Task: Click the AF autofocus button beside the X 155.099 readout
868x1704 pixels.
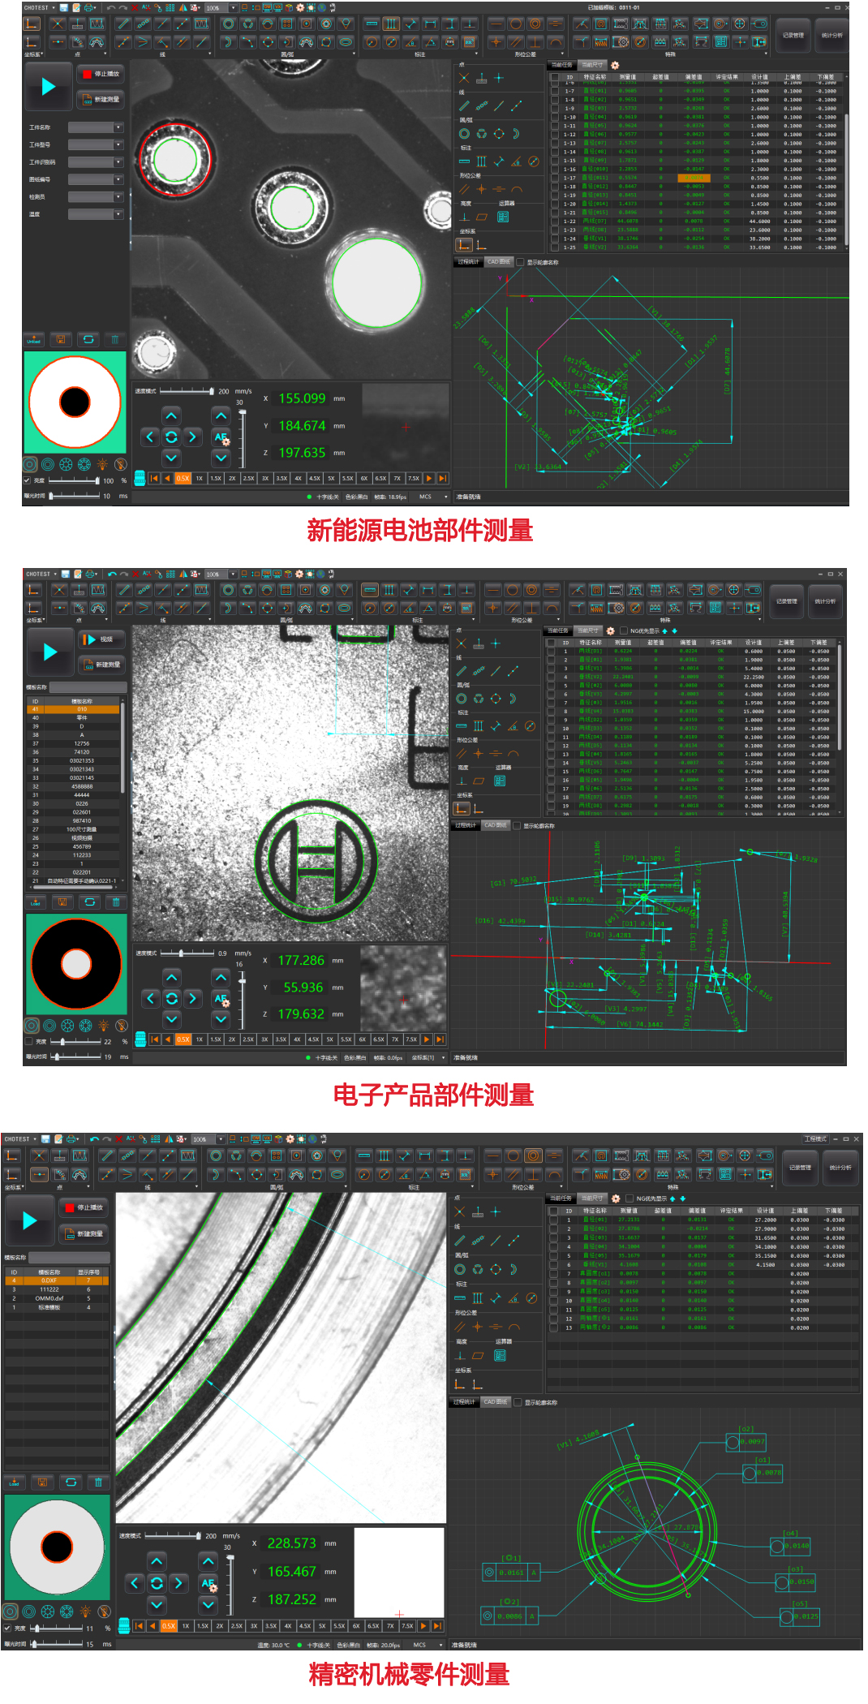Action: pos(221,437)
